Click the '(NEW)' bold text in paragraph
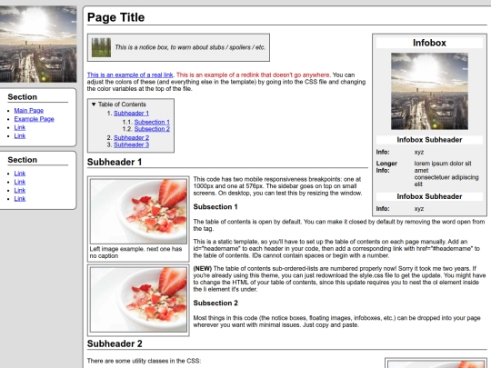This screenshot has height=368, width=491. [x=202, y=268]
